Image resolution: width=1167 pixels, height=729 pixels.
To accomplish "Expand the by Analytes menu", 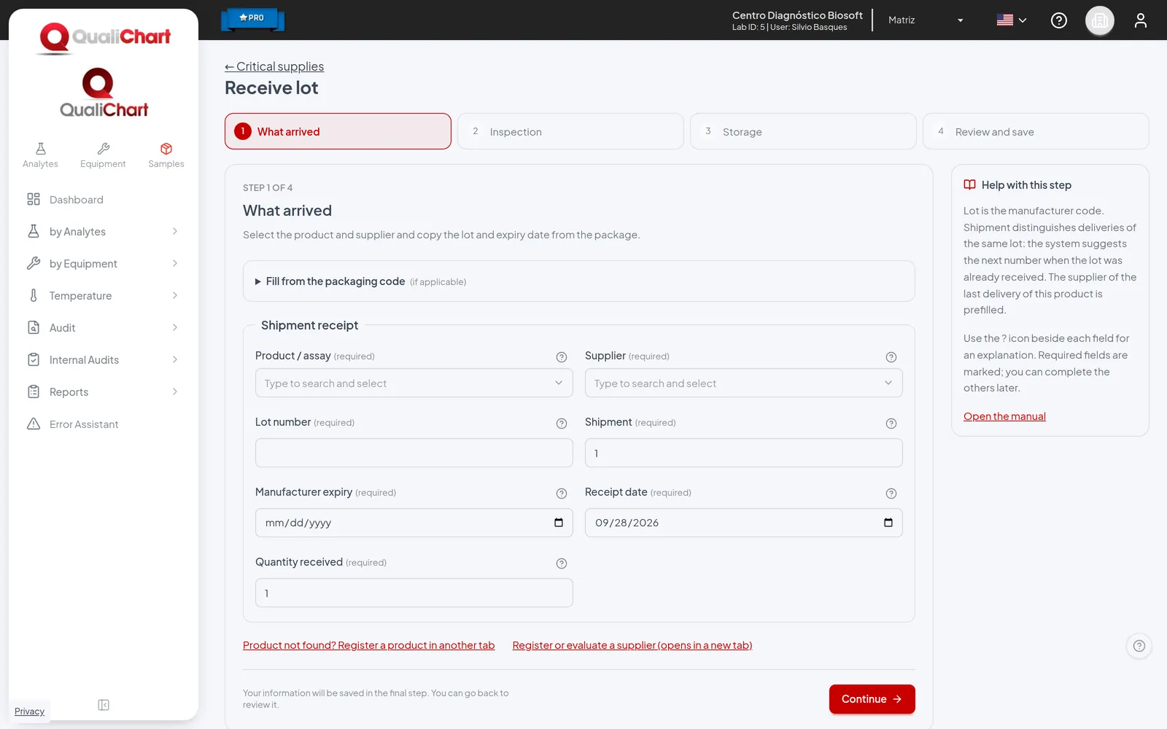I will [x=104, y=232].
